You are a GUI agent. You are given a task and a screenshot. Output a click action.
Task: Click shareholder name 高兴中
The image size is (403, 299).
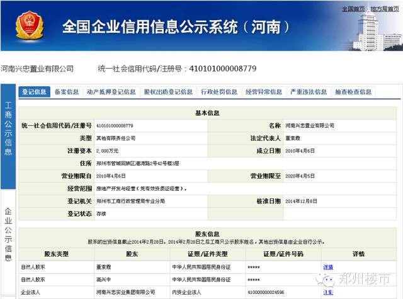pos(103,279)
